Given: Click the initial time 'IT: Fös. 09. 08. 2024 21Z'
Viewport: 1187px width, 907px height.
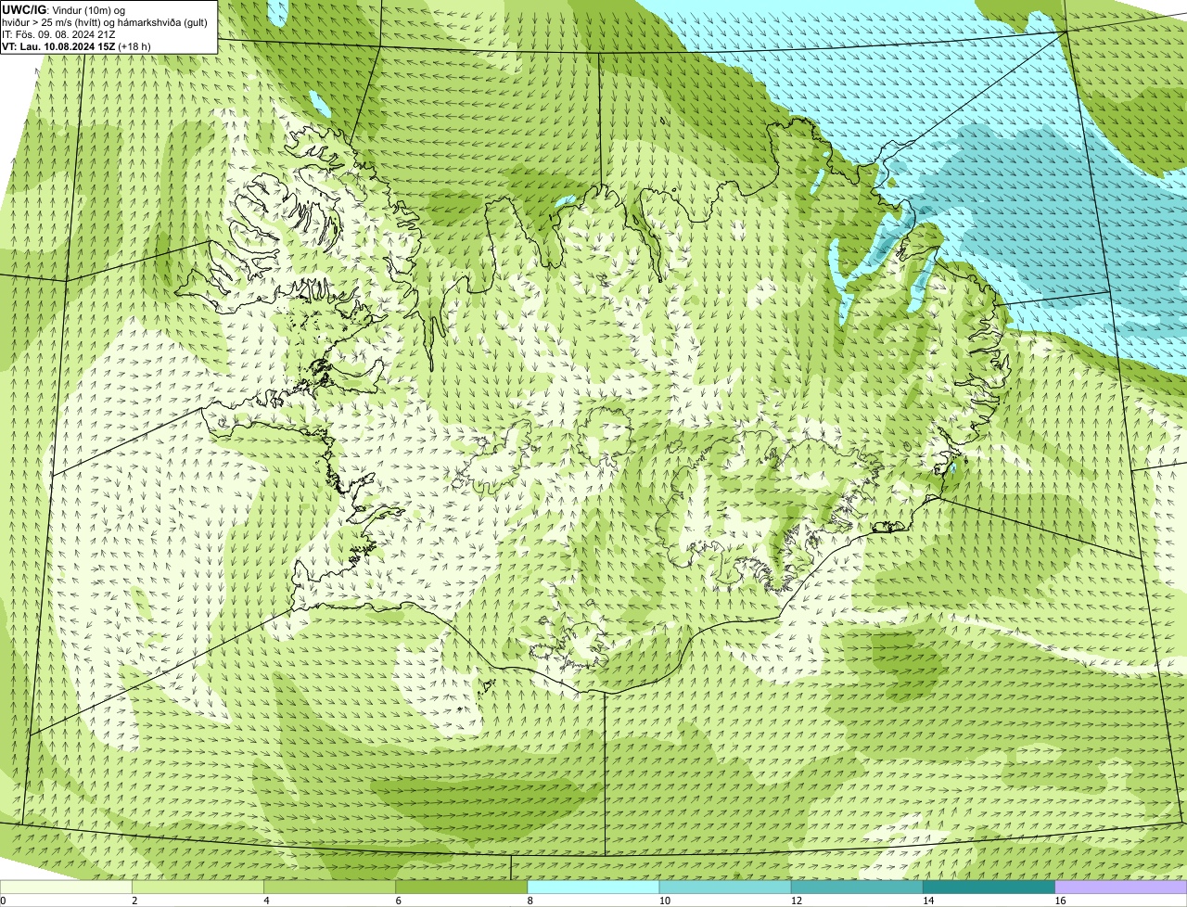Looking at the screenshot, I should click(x=58, y=34).
